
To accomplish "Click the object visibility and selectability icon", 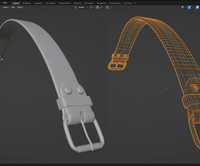I will (x=183, y=7).
